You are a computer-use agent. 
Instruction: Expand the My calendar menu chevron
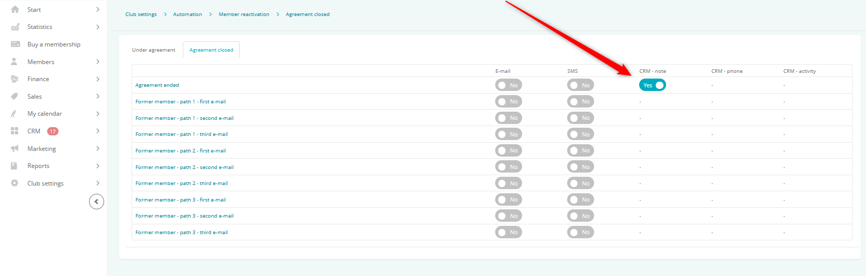pyautogui.click(x=98, y=114)
